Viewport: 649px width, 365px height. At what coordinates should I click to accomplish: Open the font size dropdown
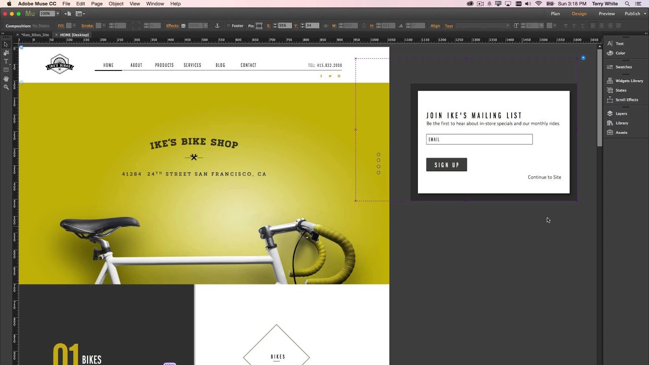[541, 26]
